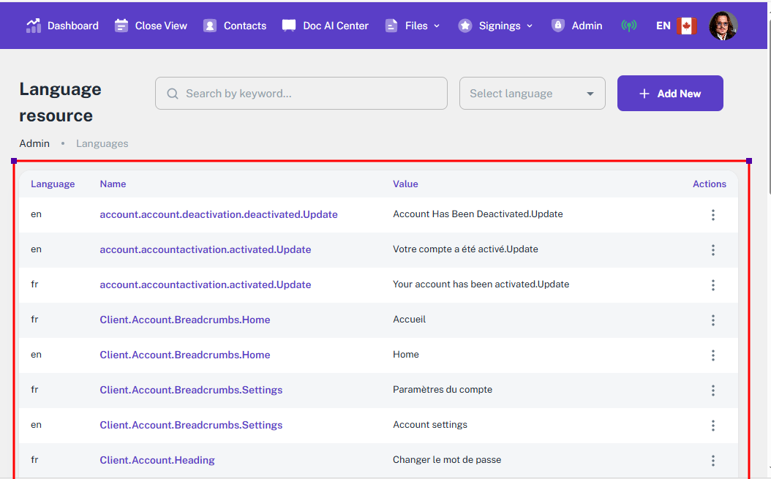Click the Canadian flag language icon
Viewport: 771px width, 479px height.
point(686,26)
